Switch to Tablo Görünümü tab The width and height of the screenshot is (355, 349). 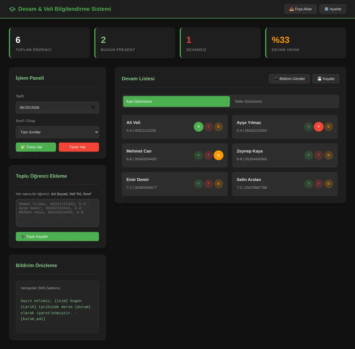pyautogui.click(x=284, y=102)
